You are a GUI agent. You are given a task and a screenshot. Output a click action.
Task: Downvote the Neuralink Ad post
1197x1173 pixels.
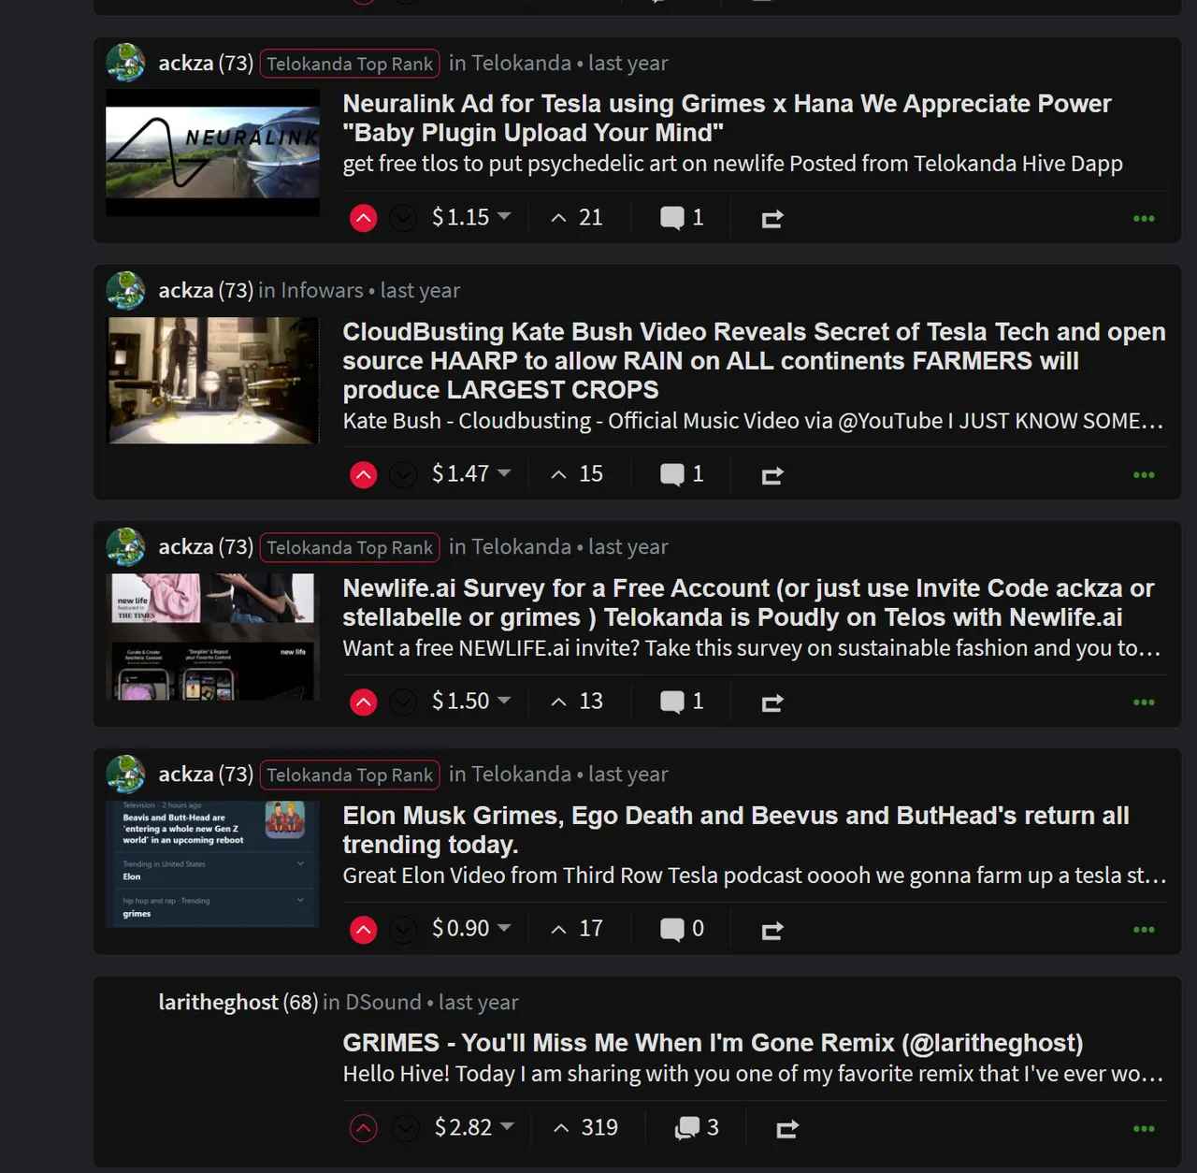coord(403,219)
